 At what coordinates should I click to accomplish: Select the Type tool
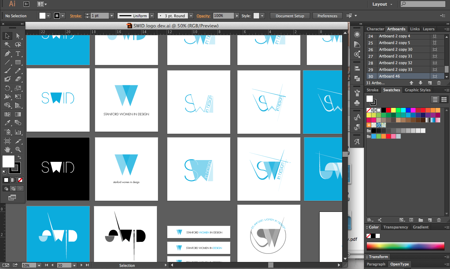coord(18,54)
